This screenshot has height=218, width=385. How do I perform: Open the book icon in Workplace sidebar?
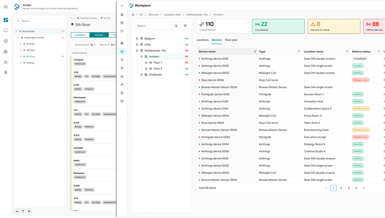coord(122,101)
